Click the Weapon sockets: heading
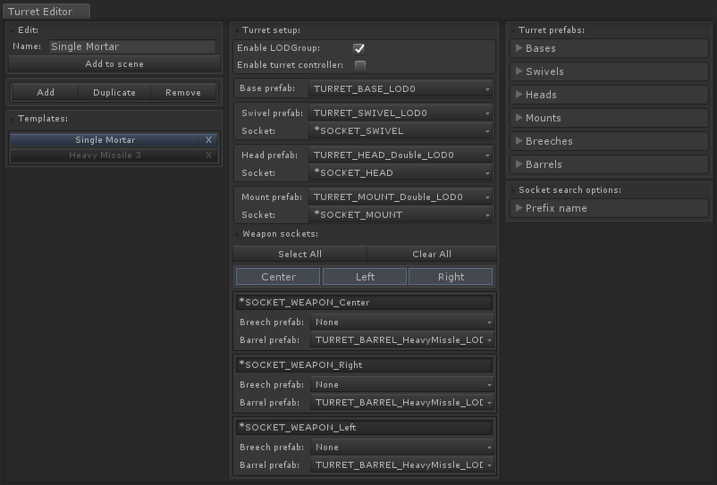Viewport: 717px width, 485px height. 281,234
